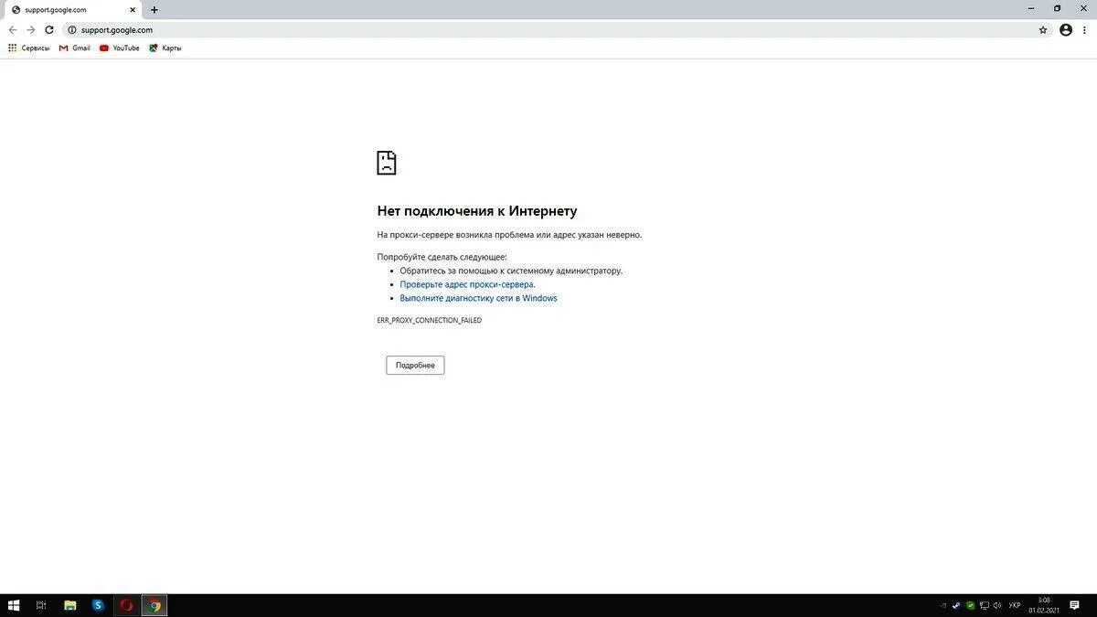Open YouTube from the bookmarks bar

[x=120, y=48]
